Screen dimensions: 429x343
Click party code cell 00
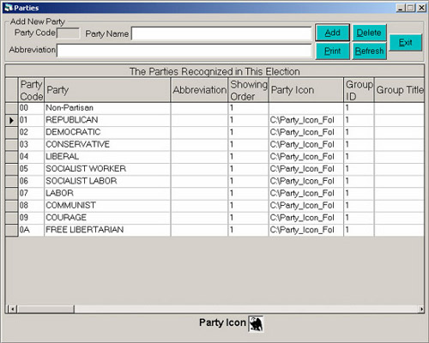tap(31, 108)
